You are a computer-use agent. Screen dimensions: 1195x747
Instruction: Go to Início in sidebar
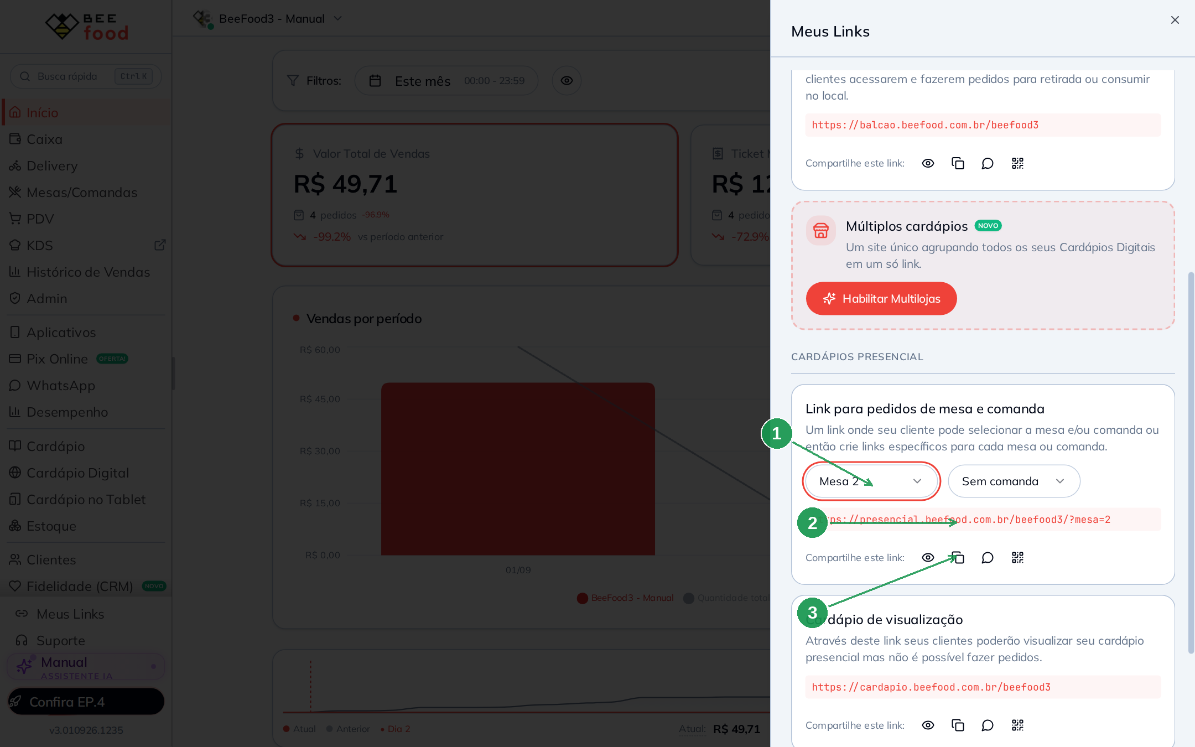(86, 112)
